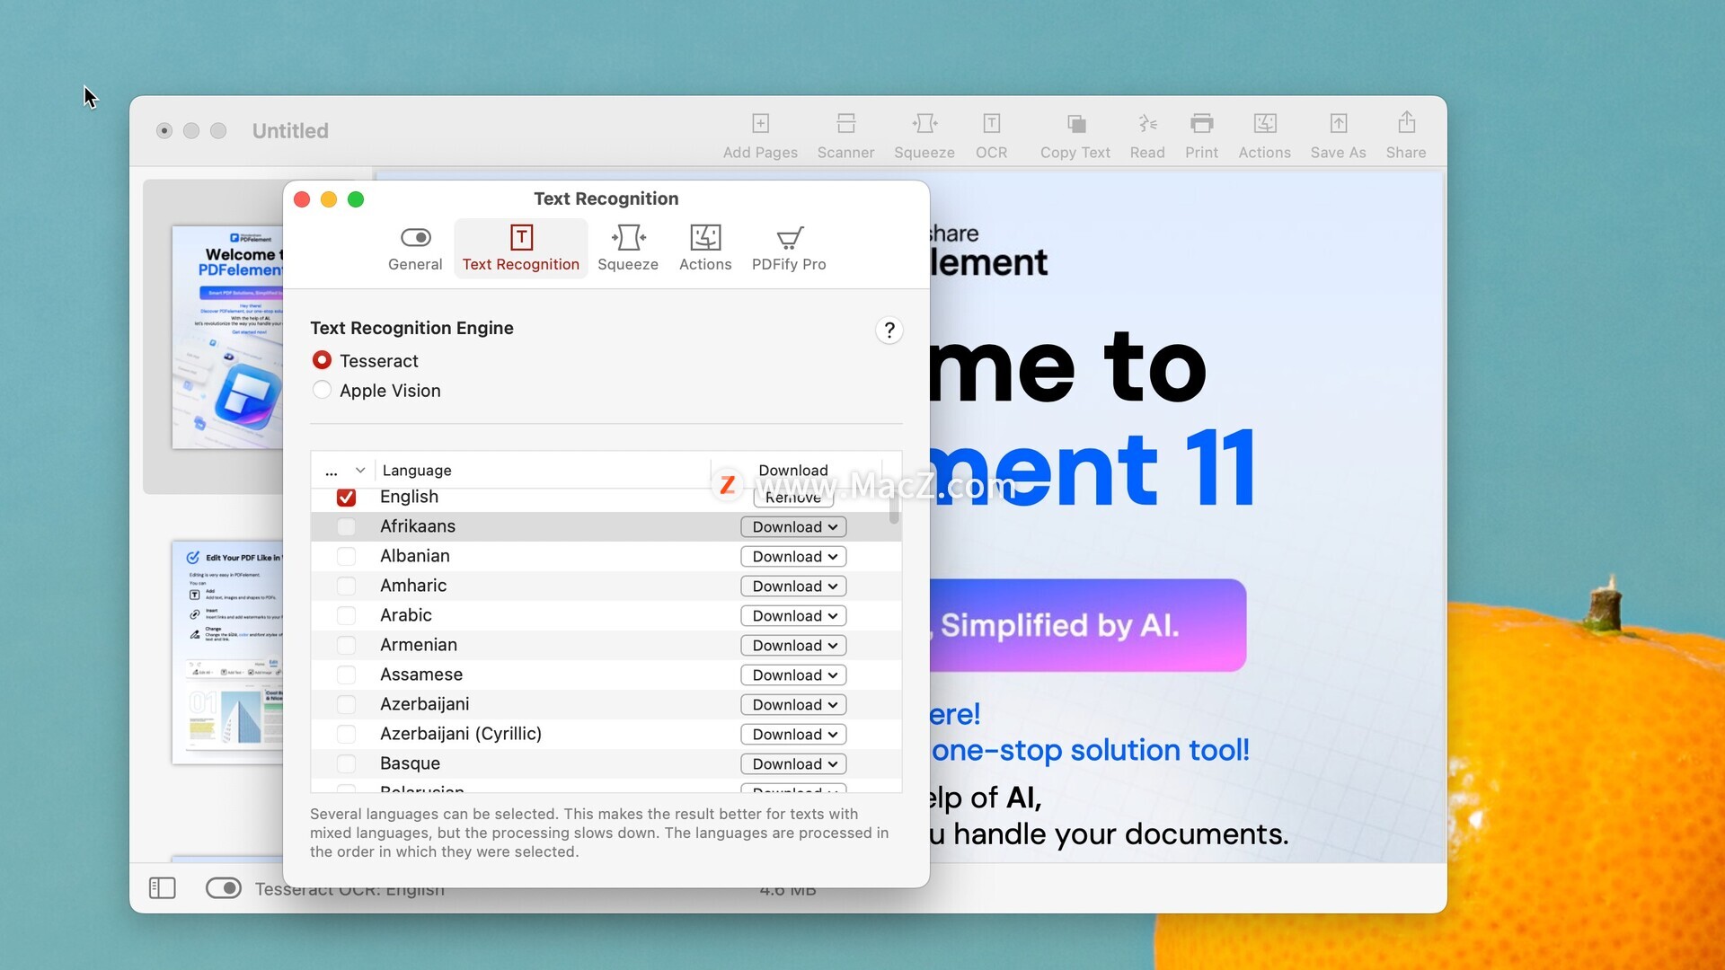1725x970 pixels.
Task: Open the Download dropdown for Azerbaijani
Action: [x=793, y=704]
